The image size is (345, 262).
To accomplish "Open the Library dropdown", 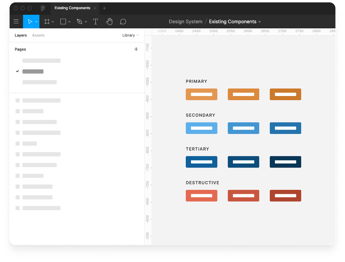I will tap(130, 35).
